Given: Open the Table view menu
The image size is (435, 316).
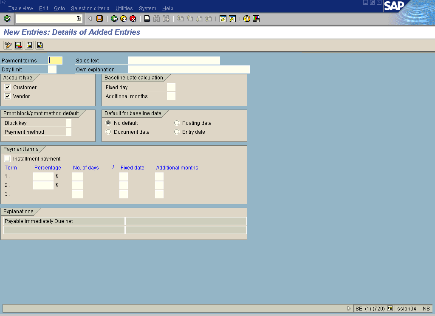Looking at the screenshot, I should pyautogui.click(x=20, y=8).
